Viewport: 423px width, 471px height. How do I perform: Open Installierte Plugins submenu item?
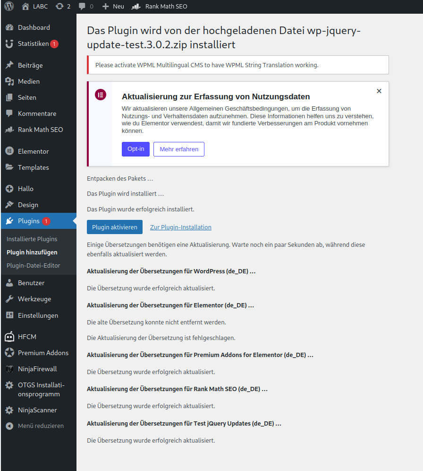32,239
